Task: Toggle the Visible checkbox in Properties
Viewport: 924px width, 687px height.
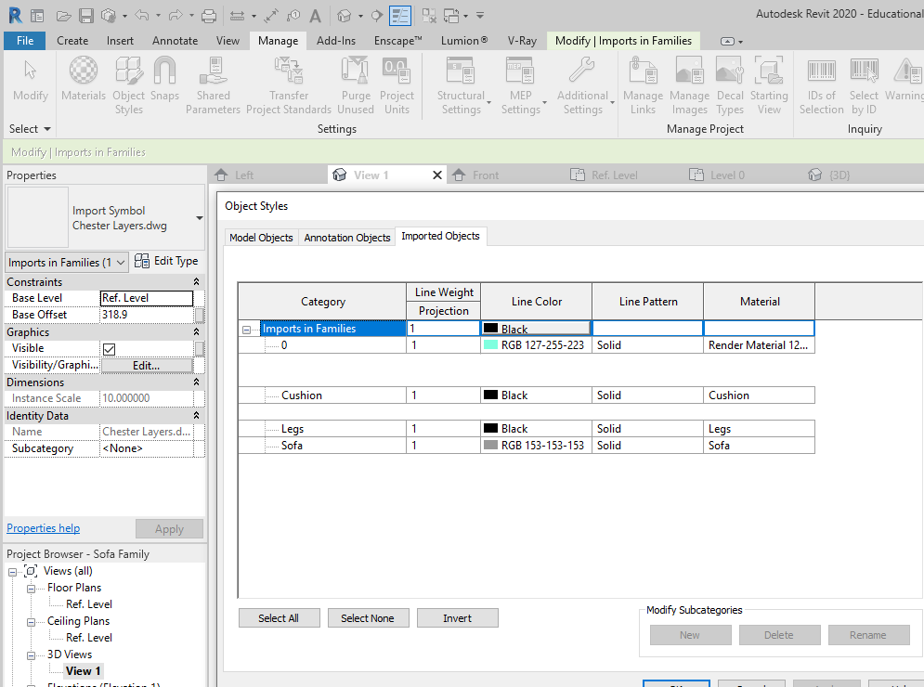Action: point(109,349)
